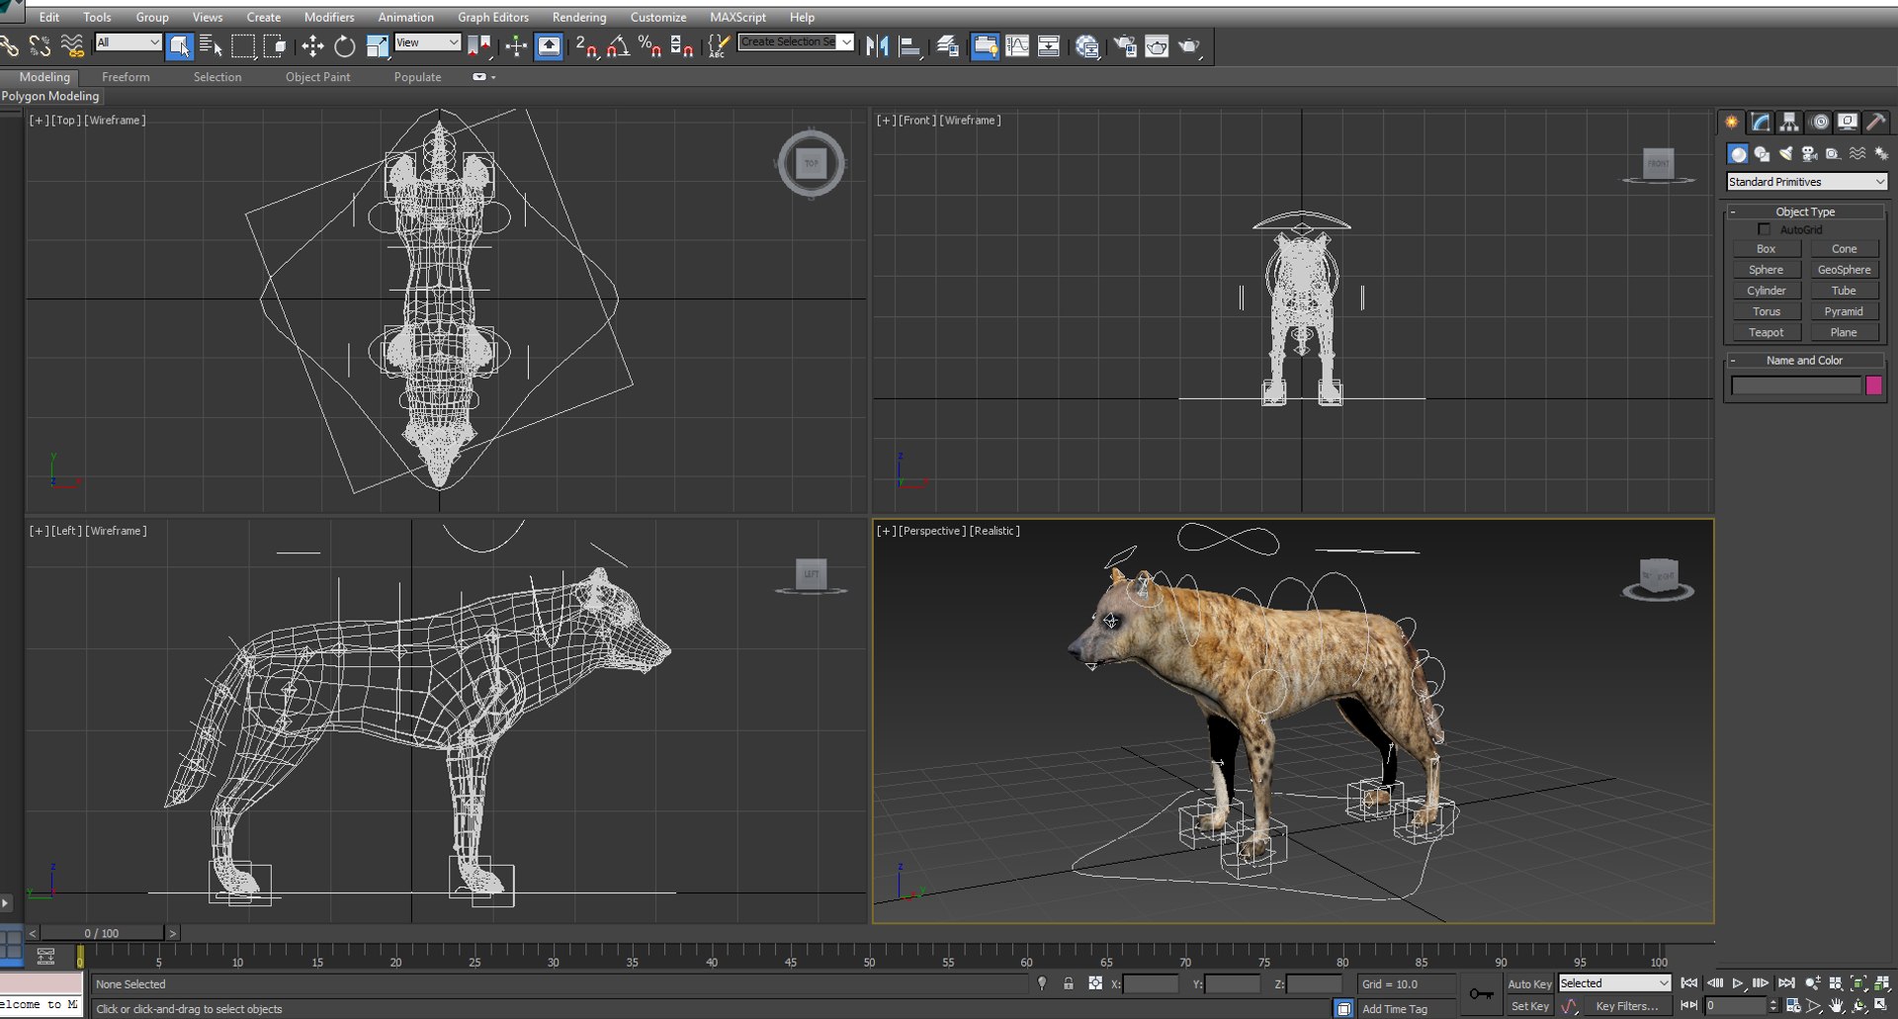
Task: Click the Unlink Selection icon
Action: pyautogui.click(x=40, y=45)
